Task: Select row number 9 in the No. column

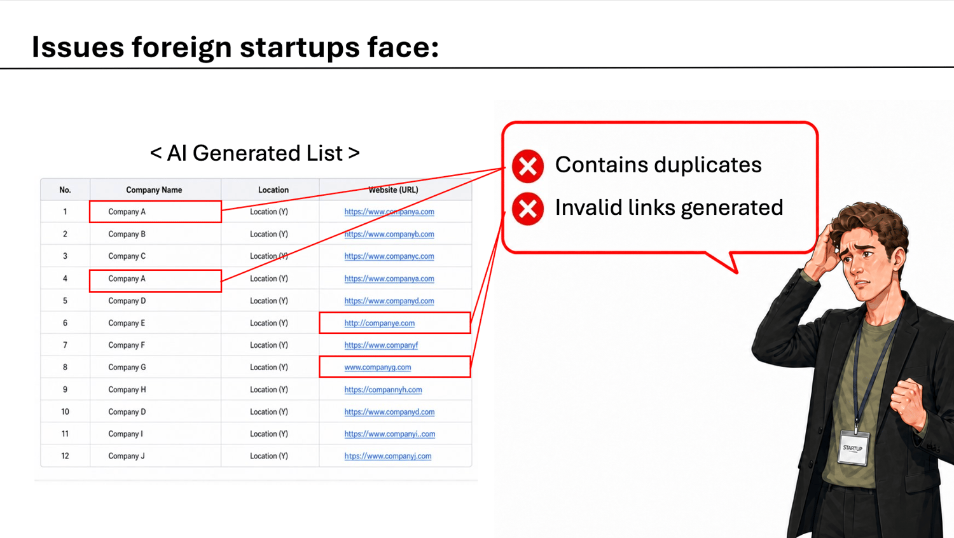Action: point(65,390)
